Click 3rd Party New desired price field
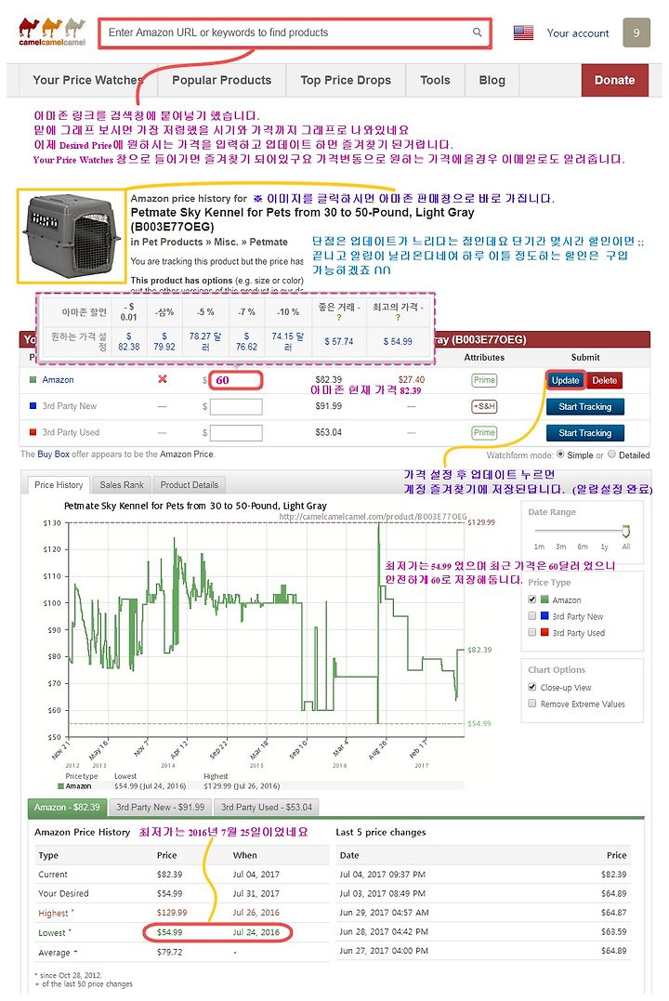The image size is (669, 1001). 236,407
